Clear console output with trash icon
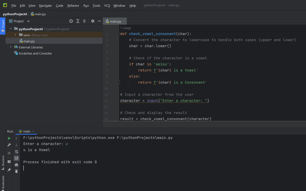Viewport: 306px width, 191px height. [16, 171]
